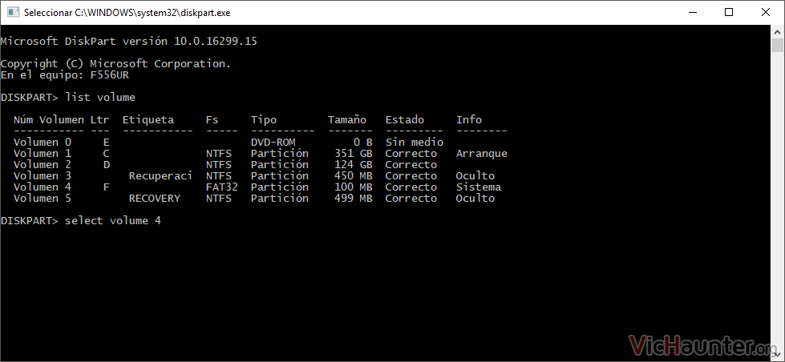Screen dimensions: 785x362
Task: Click drive letter 'C' of Volumen 1
Action: point(106,154)
